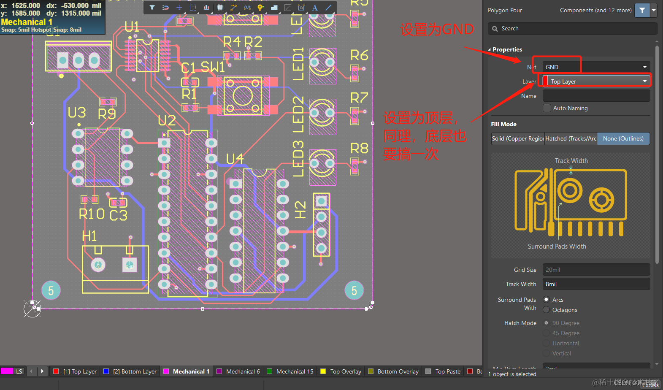Collapse the Properties section
Viewport: 663px width, 390px height.
click(x=490, y=49)
